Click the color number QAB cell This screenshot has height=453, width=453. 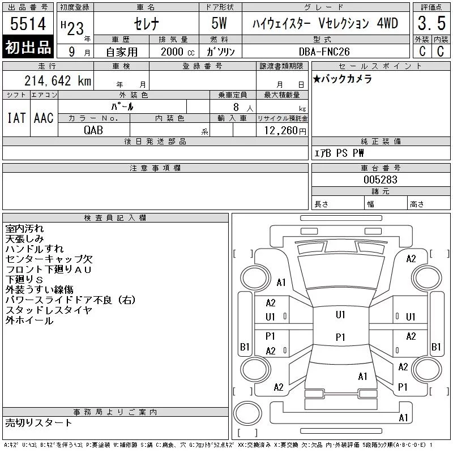(93, 130)
